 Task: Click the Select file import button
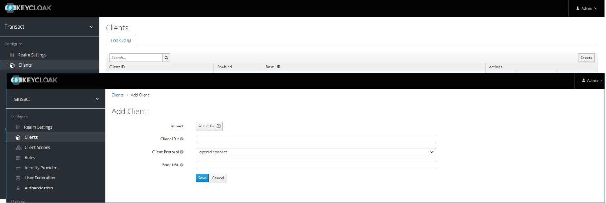pyautogui.click(x=209, y=126)
